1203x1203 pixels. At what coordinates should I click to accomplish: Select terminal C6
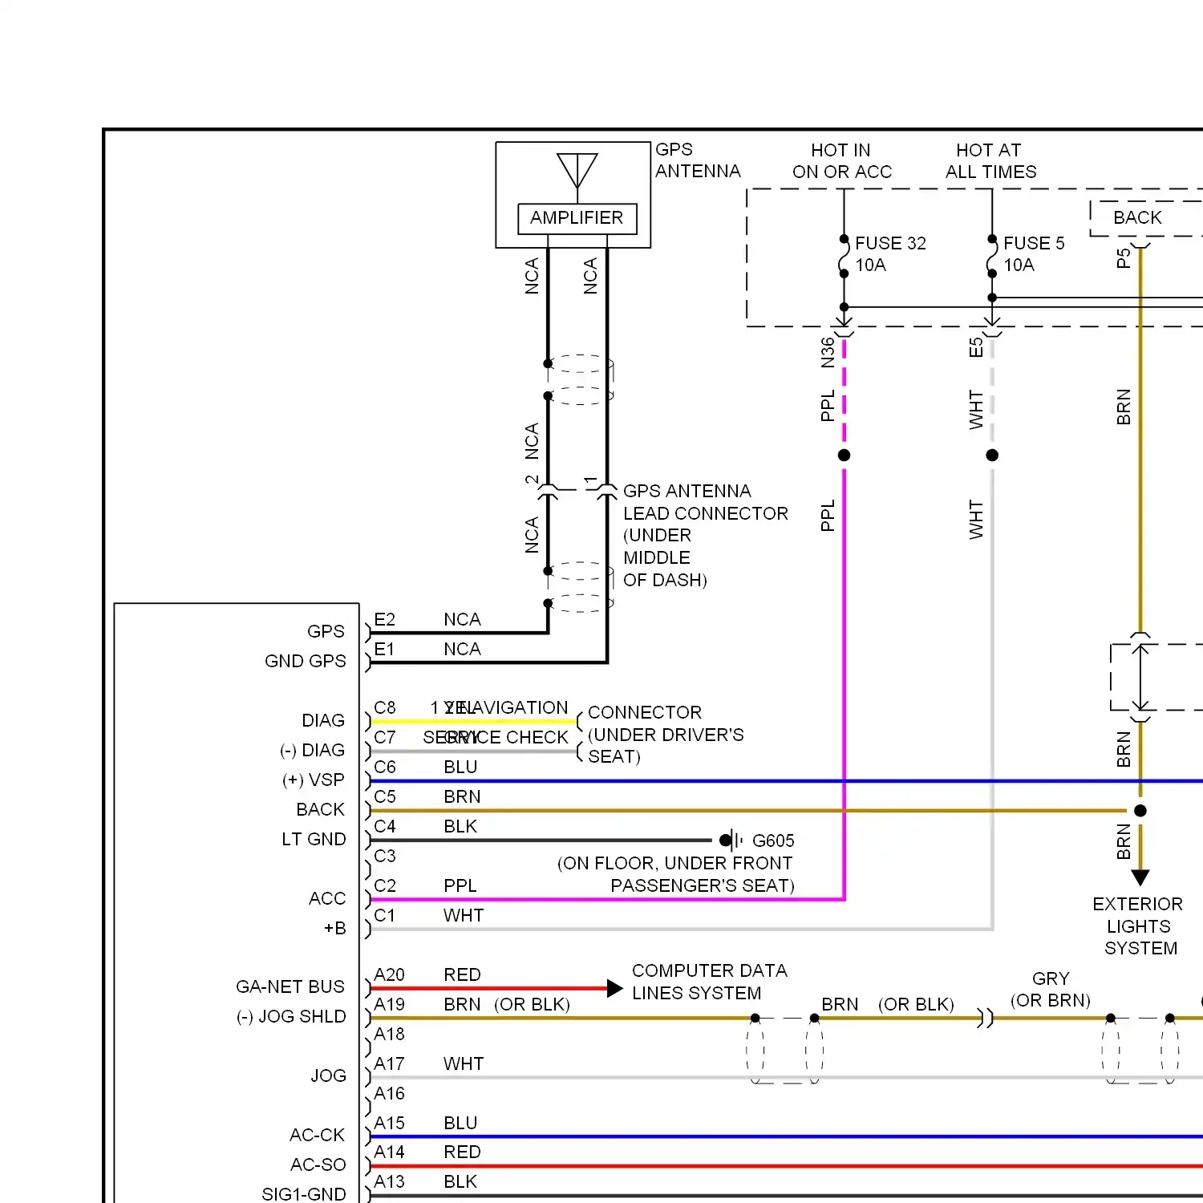(385, 767)
